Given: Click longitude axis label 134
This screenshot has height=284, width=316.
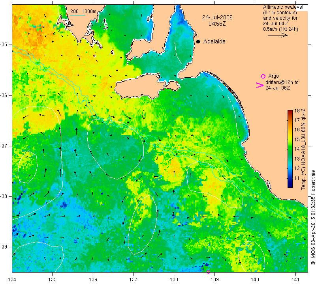Looking at the screenshot, I should pyautogui.click(x=12, y=280).
